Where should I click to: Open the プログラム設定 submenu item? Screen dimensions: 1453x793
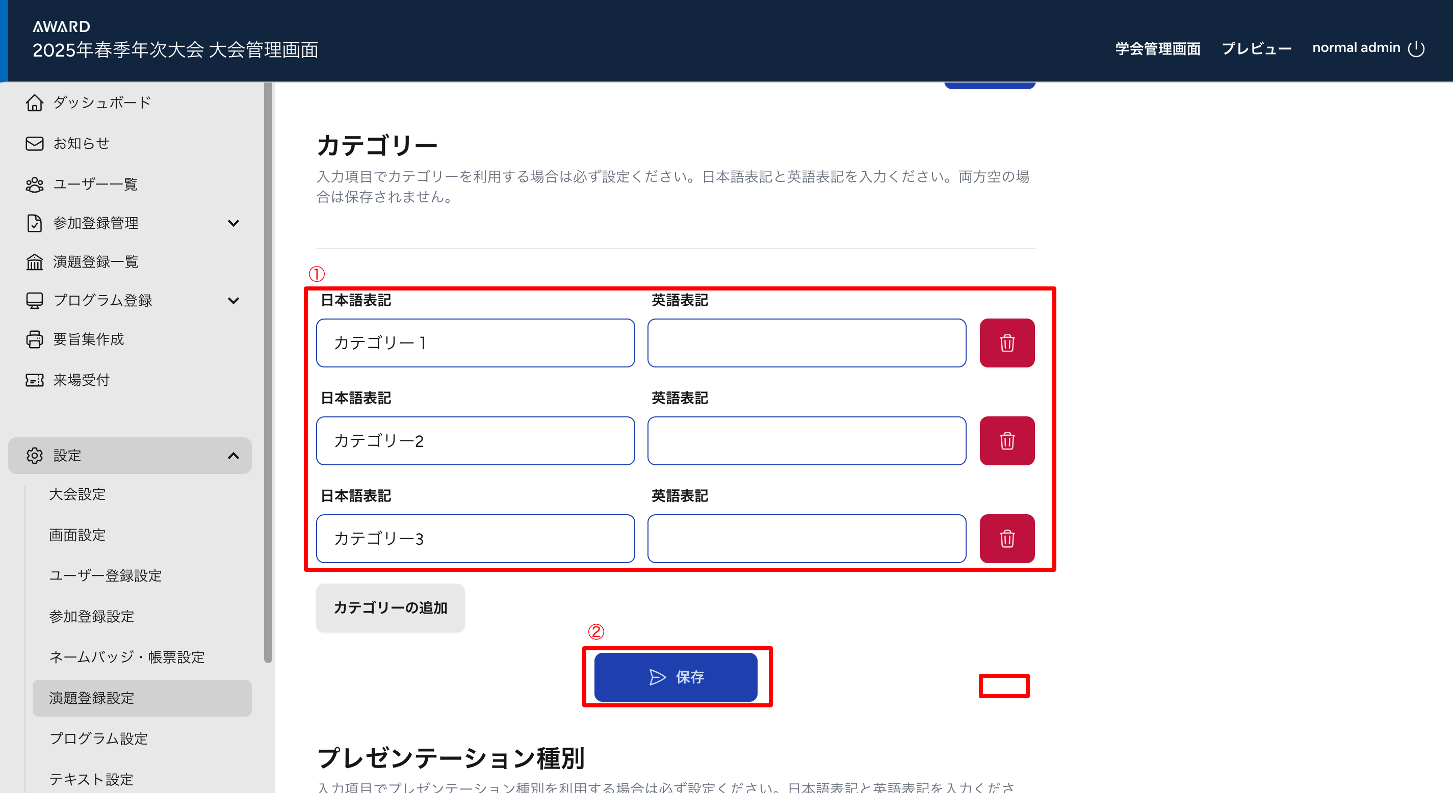[x=99, y=738]
